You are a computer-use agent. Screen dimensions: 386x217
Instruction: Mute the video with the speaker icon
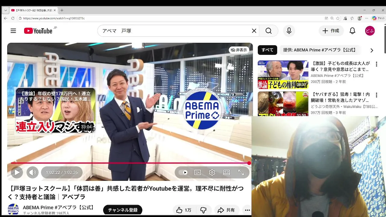33,172
